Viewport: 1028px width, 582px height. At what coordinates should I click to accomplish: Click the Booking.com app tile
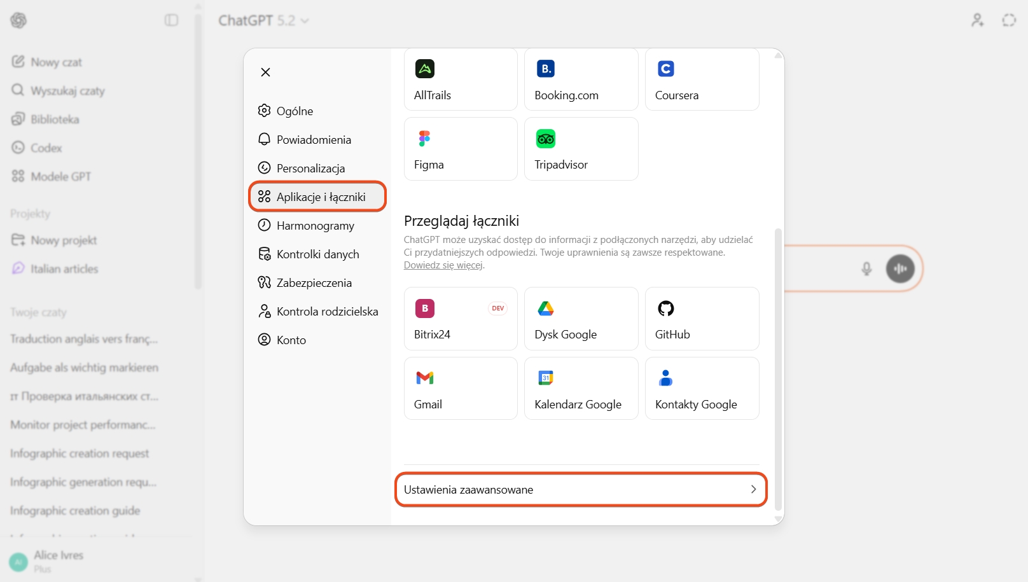point(581,80)
